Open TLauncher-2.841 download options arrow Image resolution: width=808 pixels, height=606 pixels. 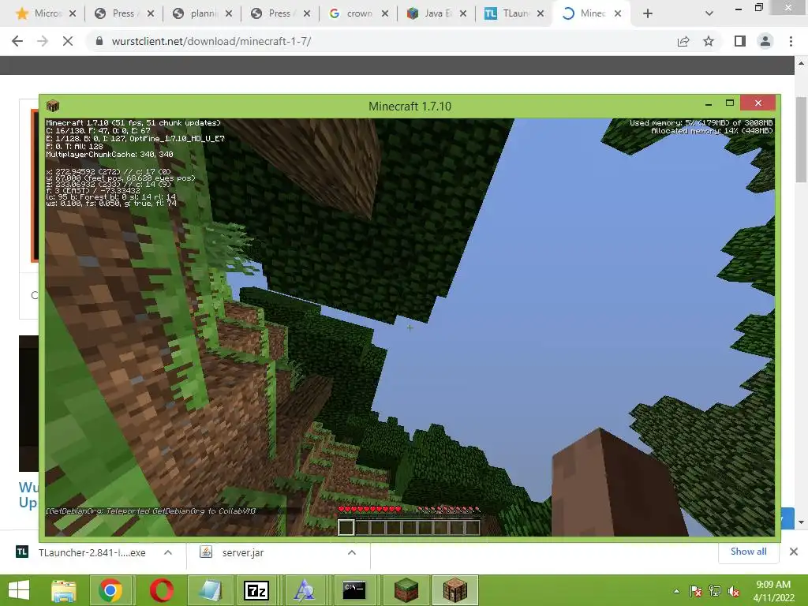pyautogui.click(x=167, y=552)
